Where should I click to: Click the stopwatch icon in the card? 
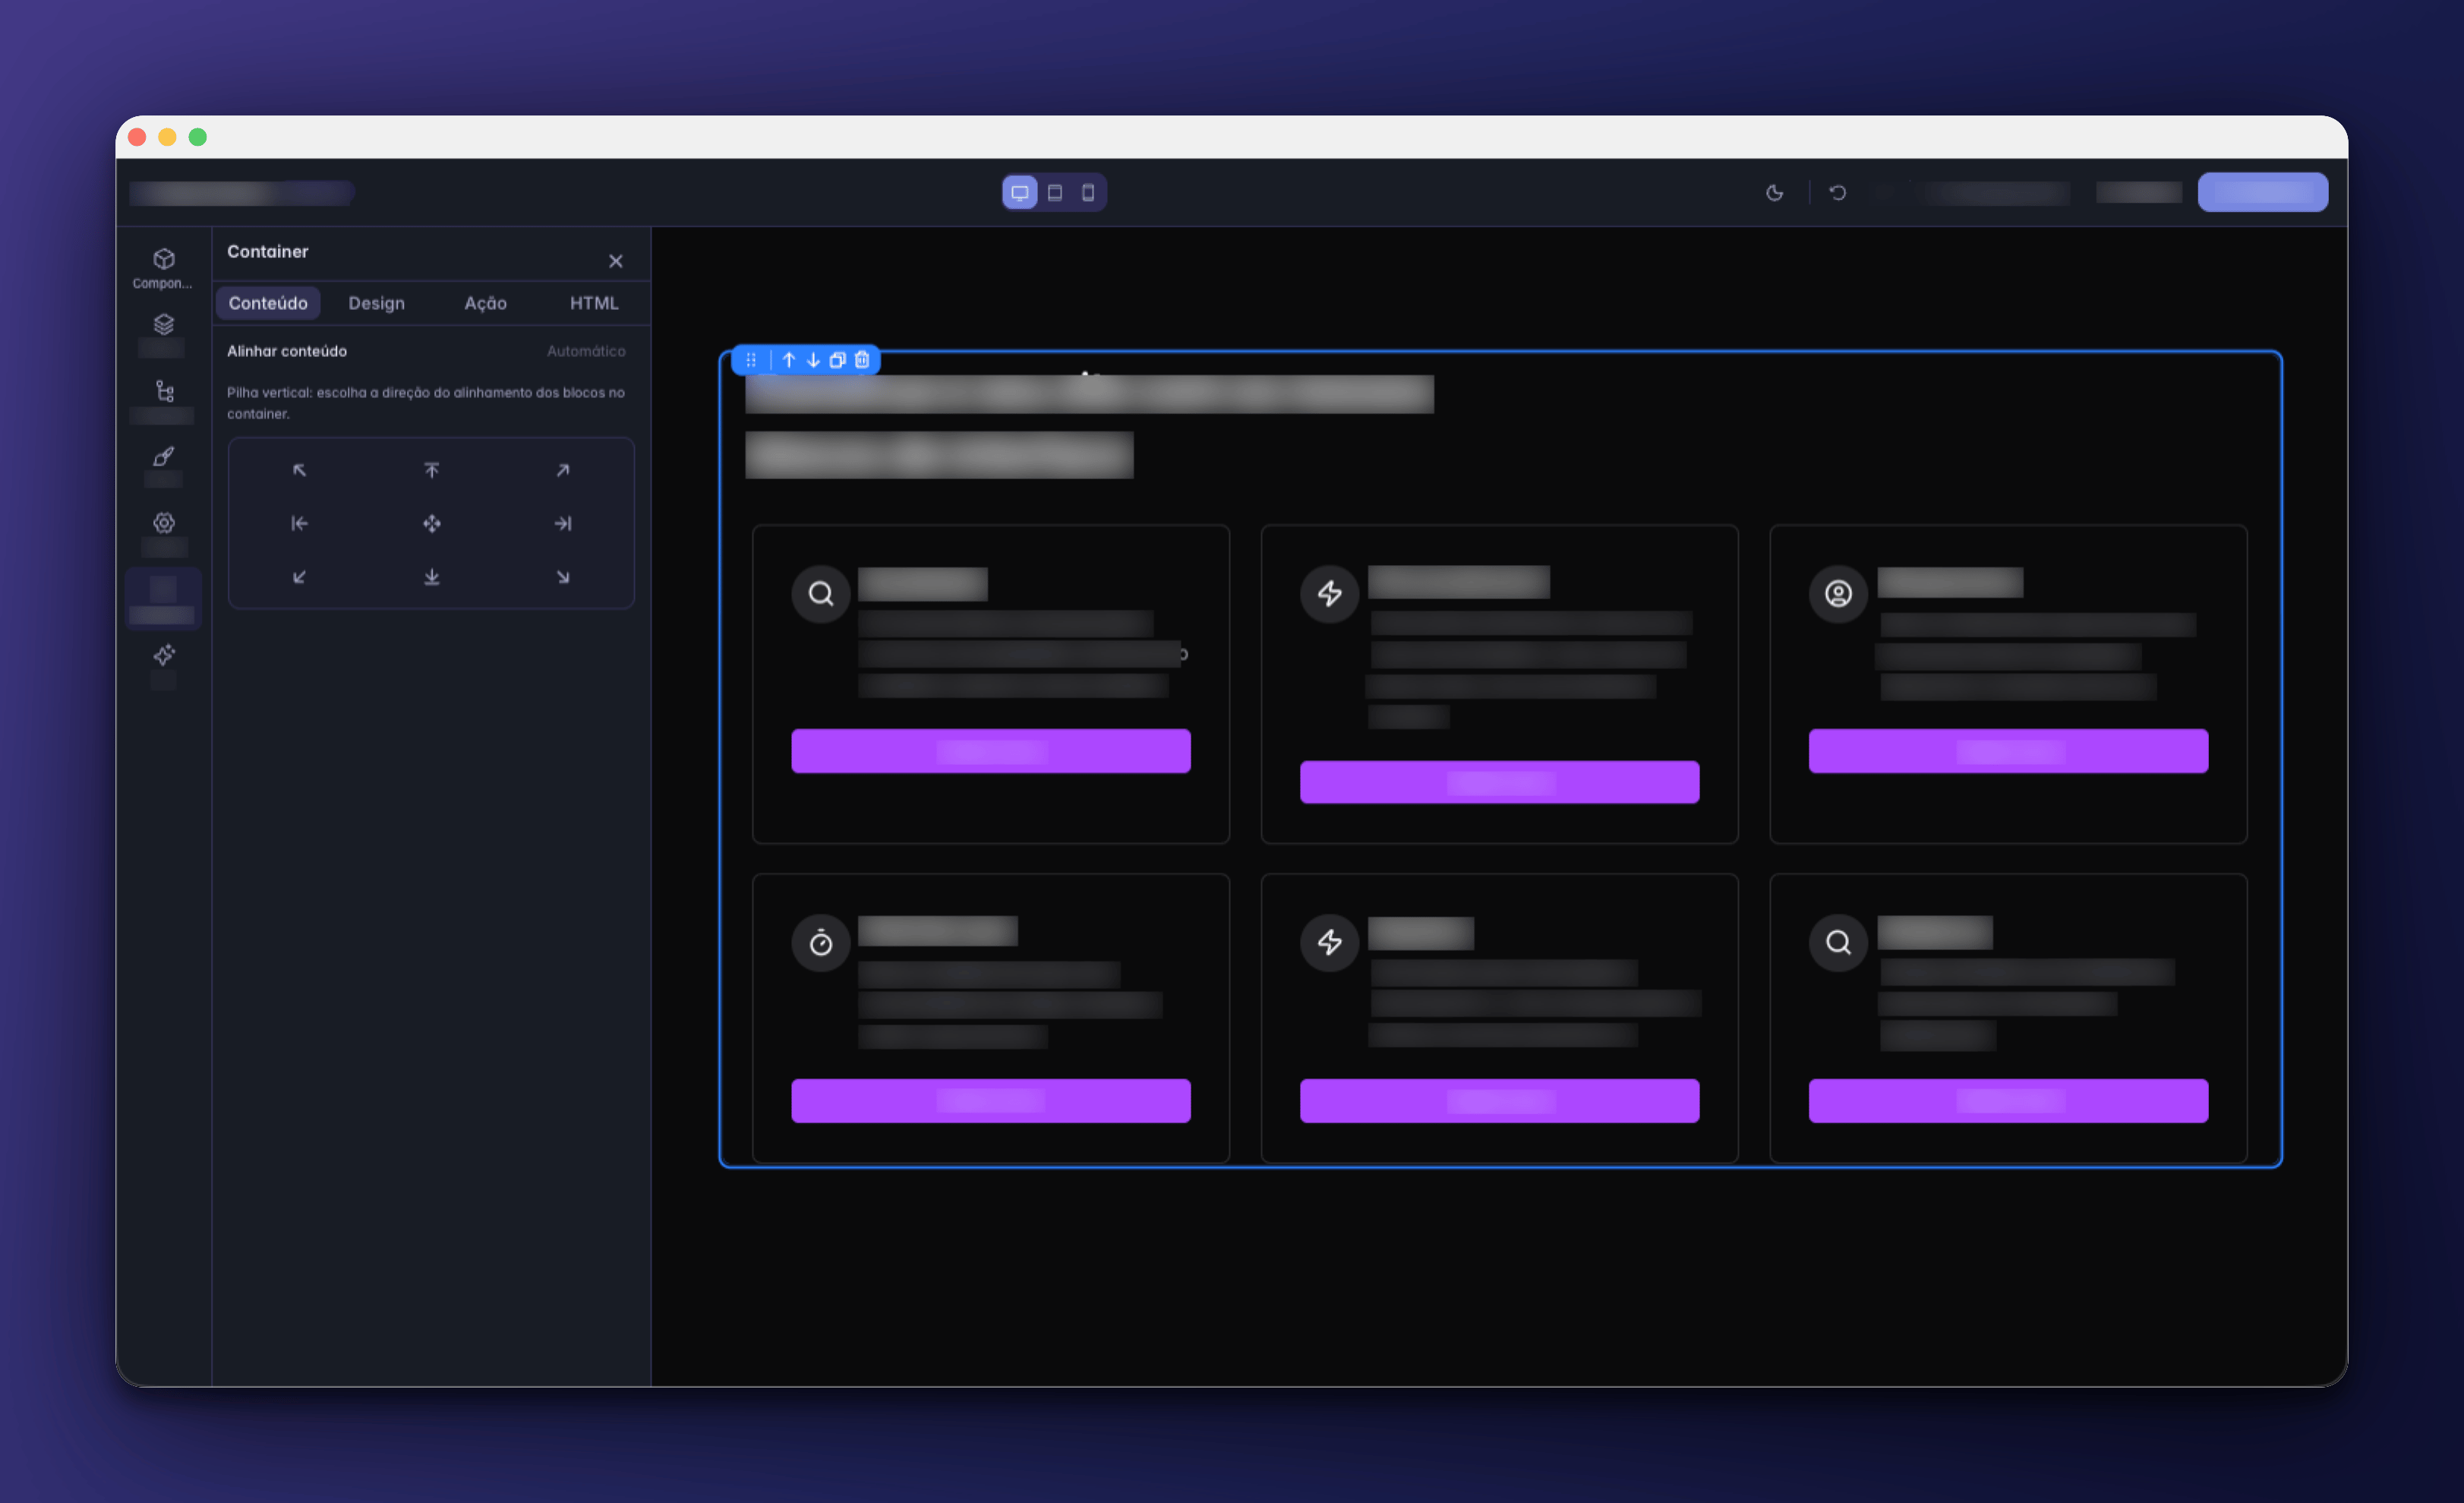click(821, 942)
